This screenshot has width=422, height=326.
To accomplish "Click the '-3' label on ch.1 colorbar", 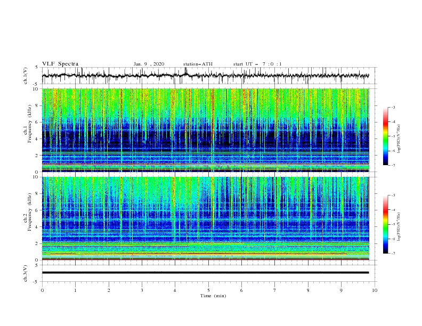I will 393,107.
